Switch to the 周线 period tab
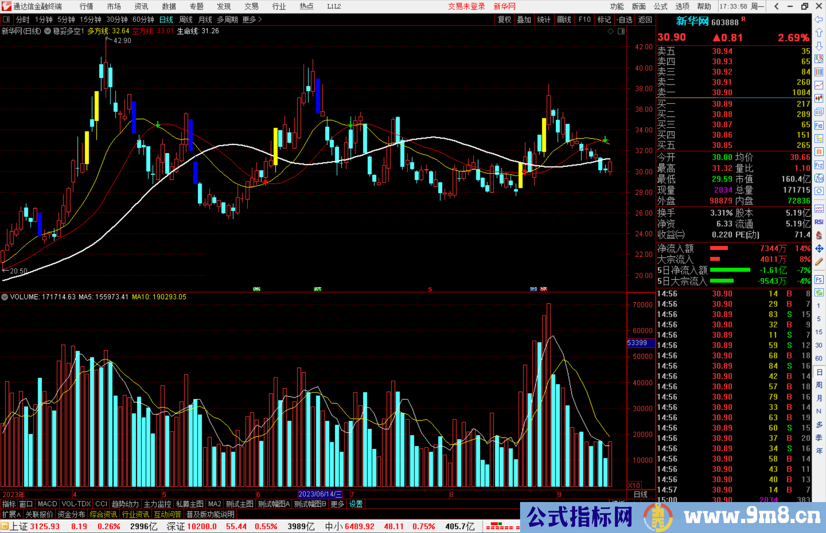This screenshot has width=826, height=533. coord(186,19)
